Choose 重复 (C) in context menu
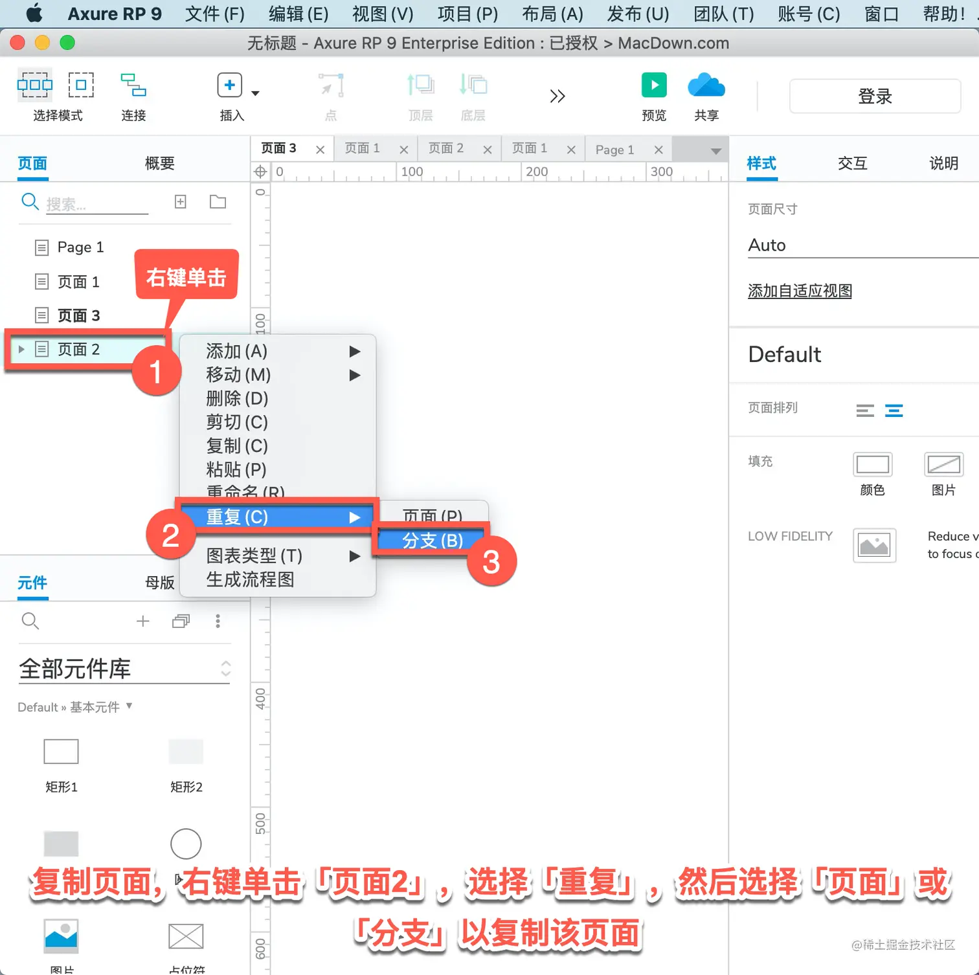979x975 pixels. 278,517
